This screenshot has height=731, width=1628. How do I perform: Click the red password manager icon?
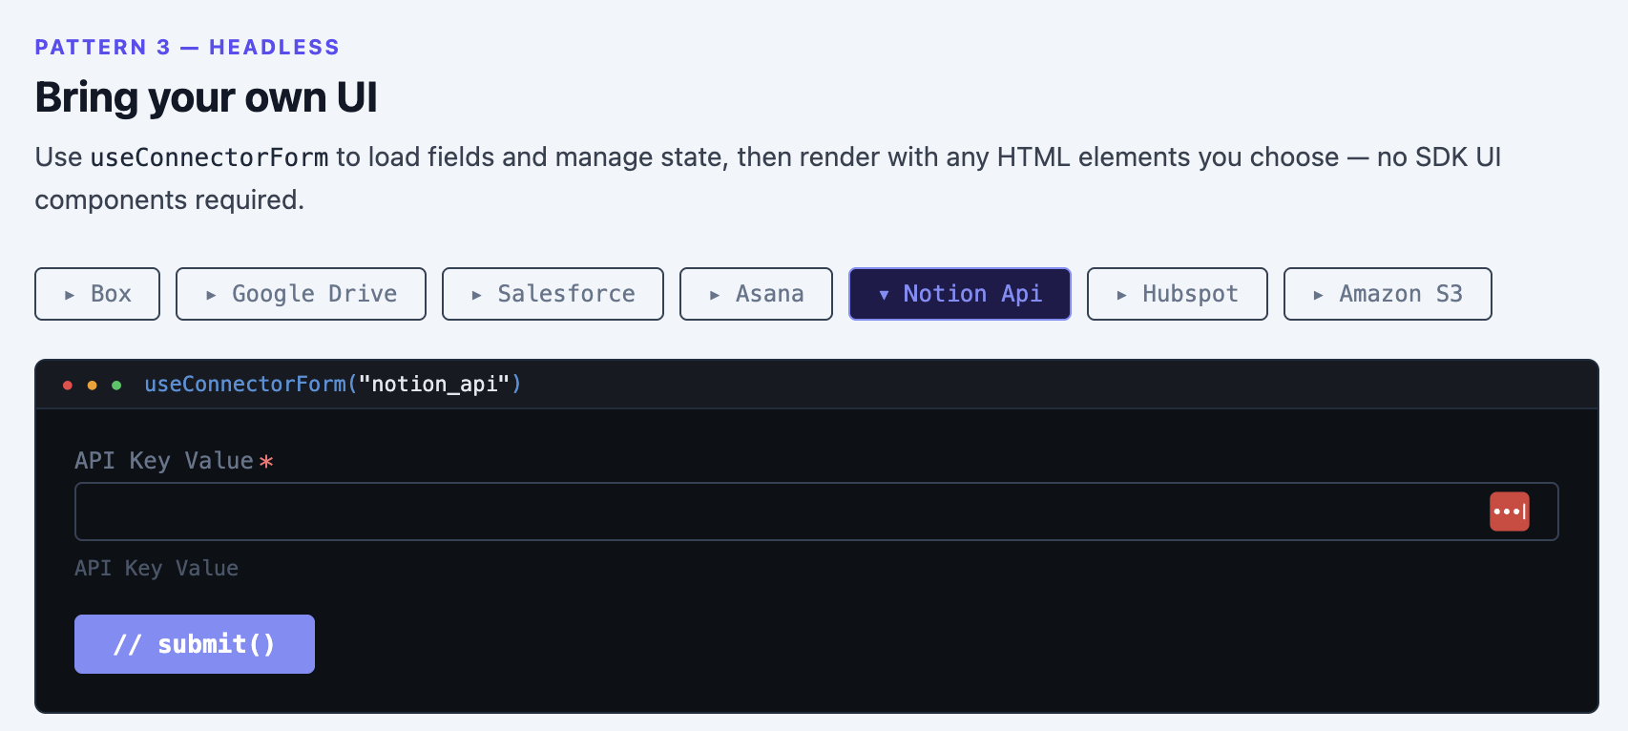1510,512
